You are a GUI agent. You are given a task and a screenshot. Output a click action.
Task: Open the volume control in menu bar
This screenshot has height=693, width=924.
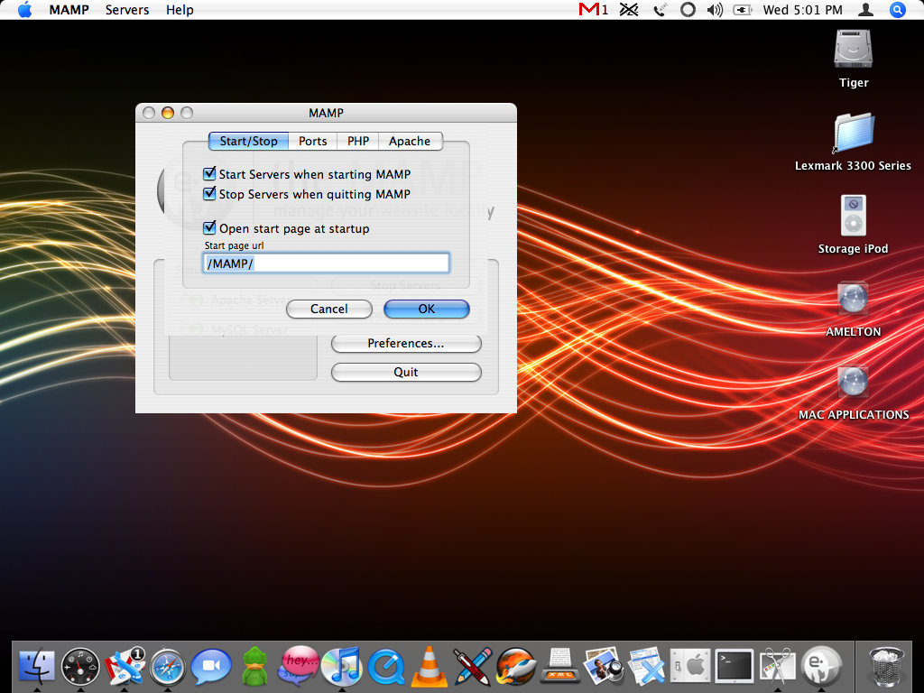[715, 9]
